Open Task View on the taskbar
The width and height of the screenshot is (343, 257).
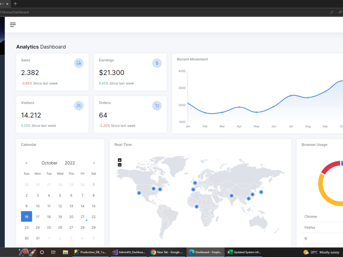pyautogui.click(x=53, y=252)
